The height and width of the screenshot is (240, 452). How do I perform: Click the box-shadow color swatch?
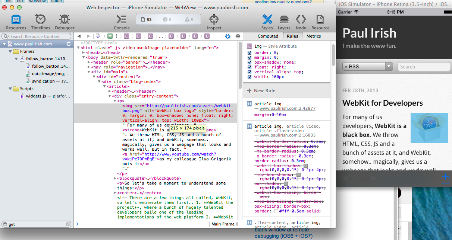click(x=286, y=184)
